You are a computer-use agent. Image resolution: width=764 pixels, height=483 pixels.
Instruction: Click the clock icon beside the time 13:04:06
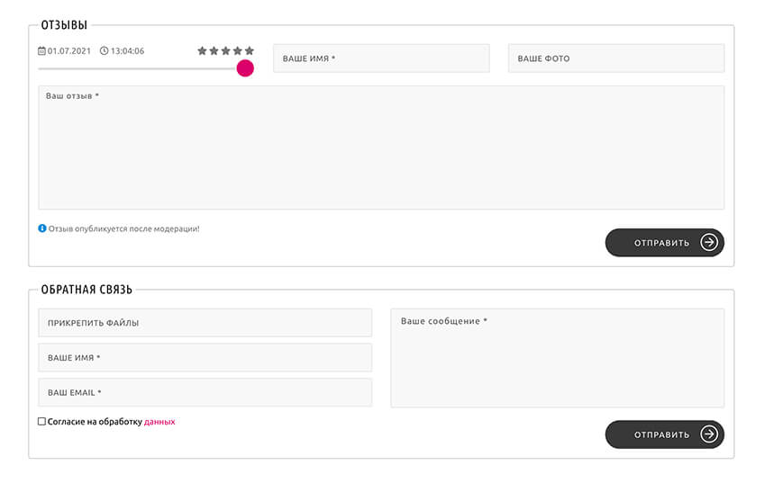point(105,51)
